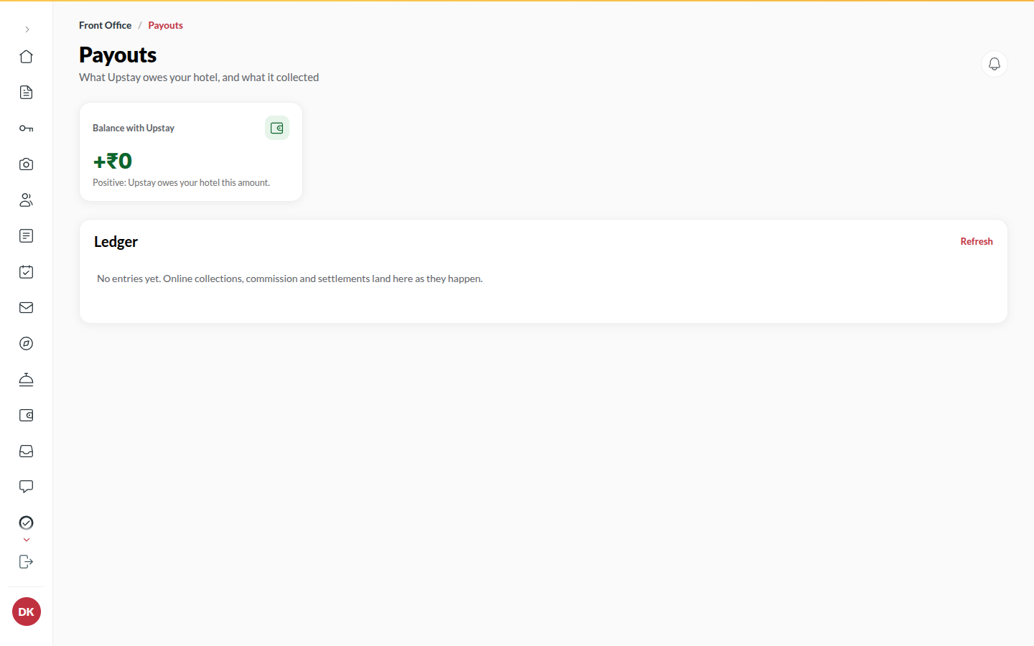
Task: Select the key icon in sidebar
Action: [x=27, y=128]
